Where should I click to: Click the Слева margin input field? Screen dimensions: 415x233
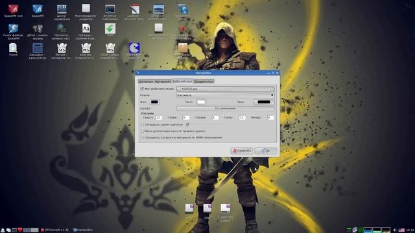pyautogui.click(x=186, y=118)
